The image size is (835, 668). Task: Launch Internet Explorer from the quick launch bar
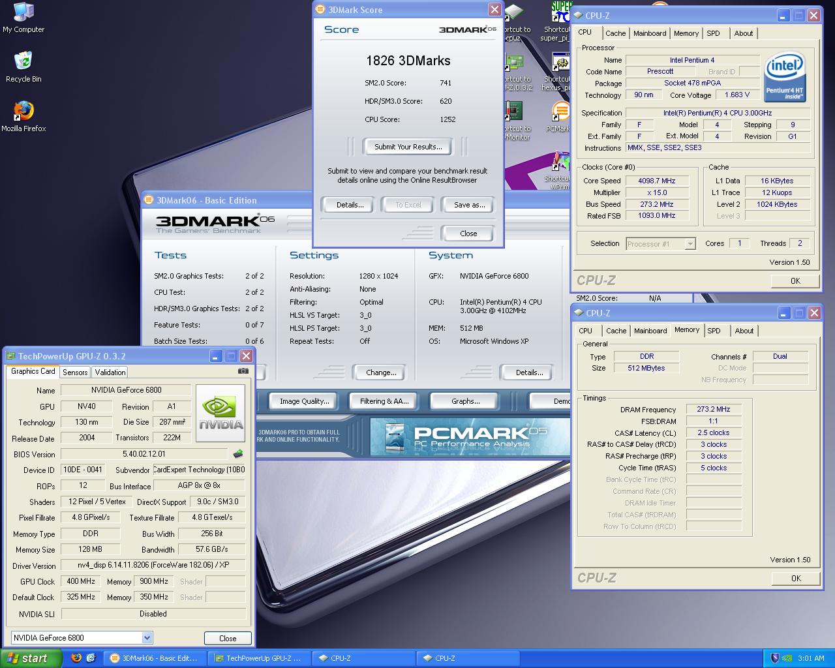click(x=91, y=658)
